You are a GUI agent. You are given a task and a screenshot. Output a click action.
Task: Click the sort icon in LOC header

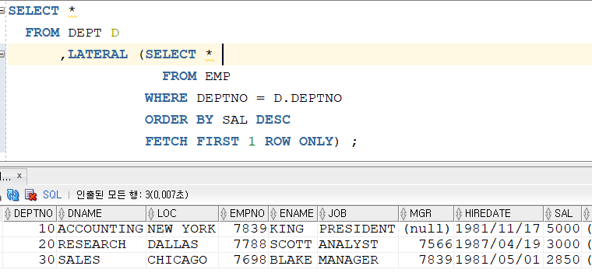151,214
